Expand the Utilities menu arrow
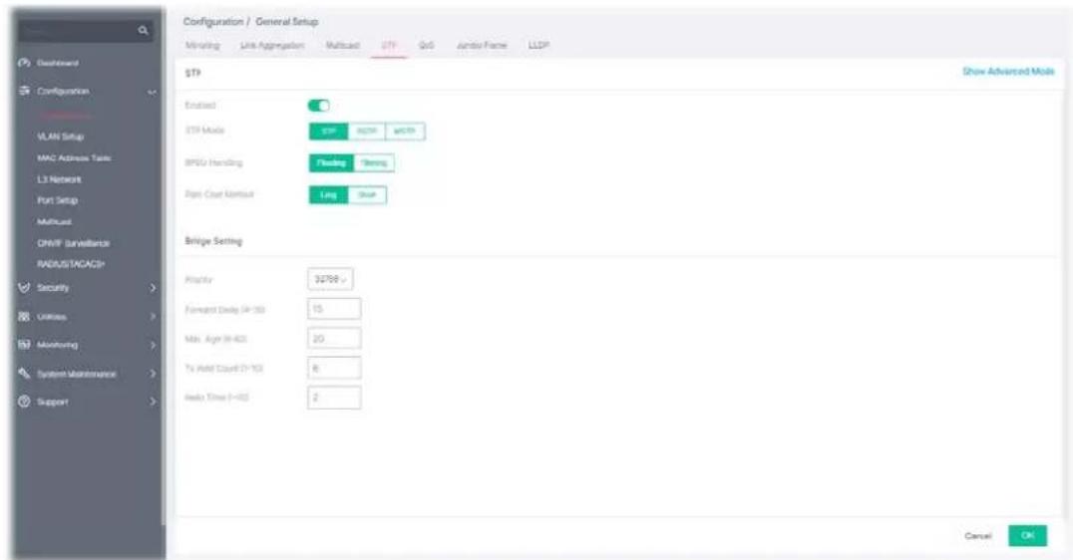1073x560 pixels. point(153,317)
